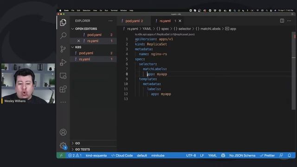Viewport: 297px width, 167px height.
Task: Change UTF-8 file encoding
Action: point(191,155)
